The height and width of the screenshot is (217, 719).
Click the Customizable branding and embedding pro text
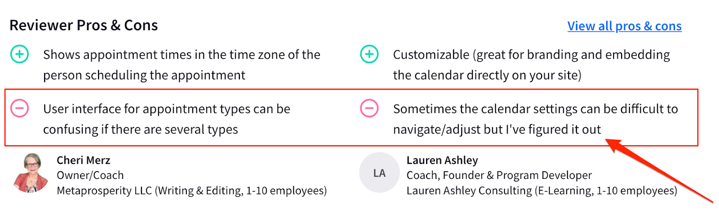(x=531, y=55)
